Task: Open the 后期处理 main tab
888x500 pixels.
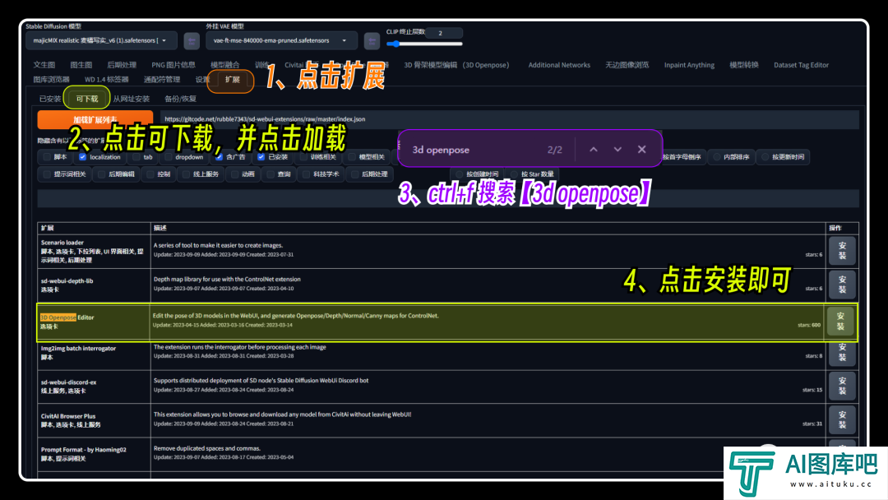Action: pyautogui.click(x=122, y=65)
